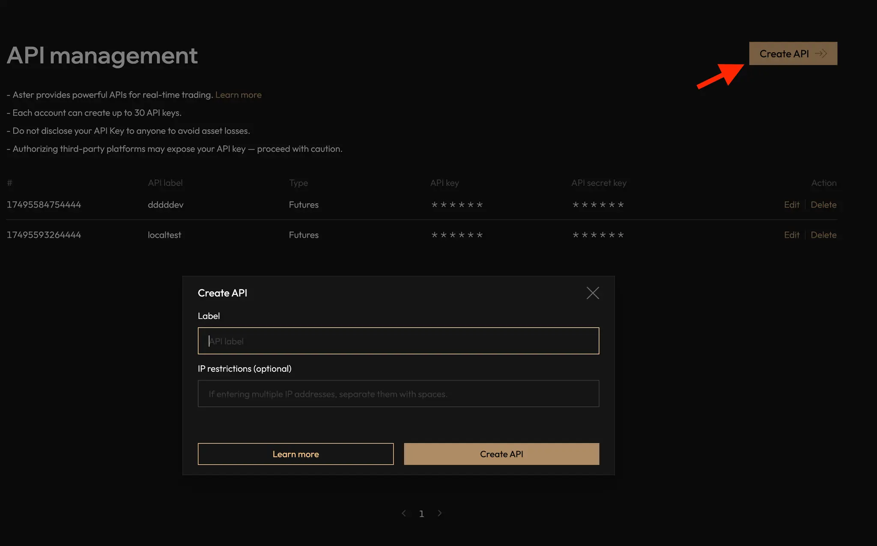
Task: Click masked API key of dddddev row
Action: (x=457, y=205)
